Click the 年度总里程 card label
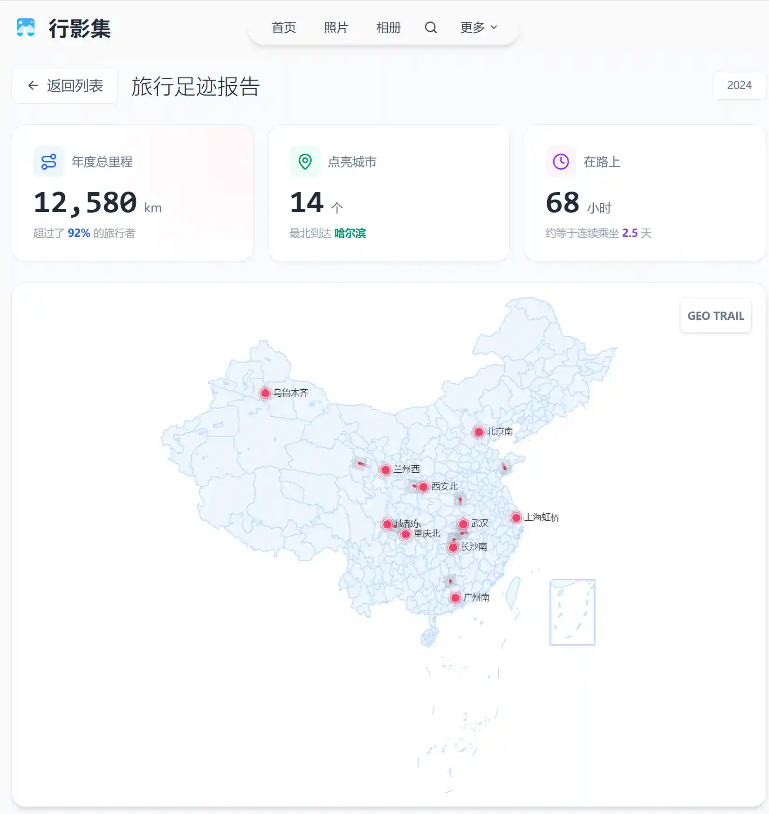This screenshot has height=814, width=769. 102,162
